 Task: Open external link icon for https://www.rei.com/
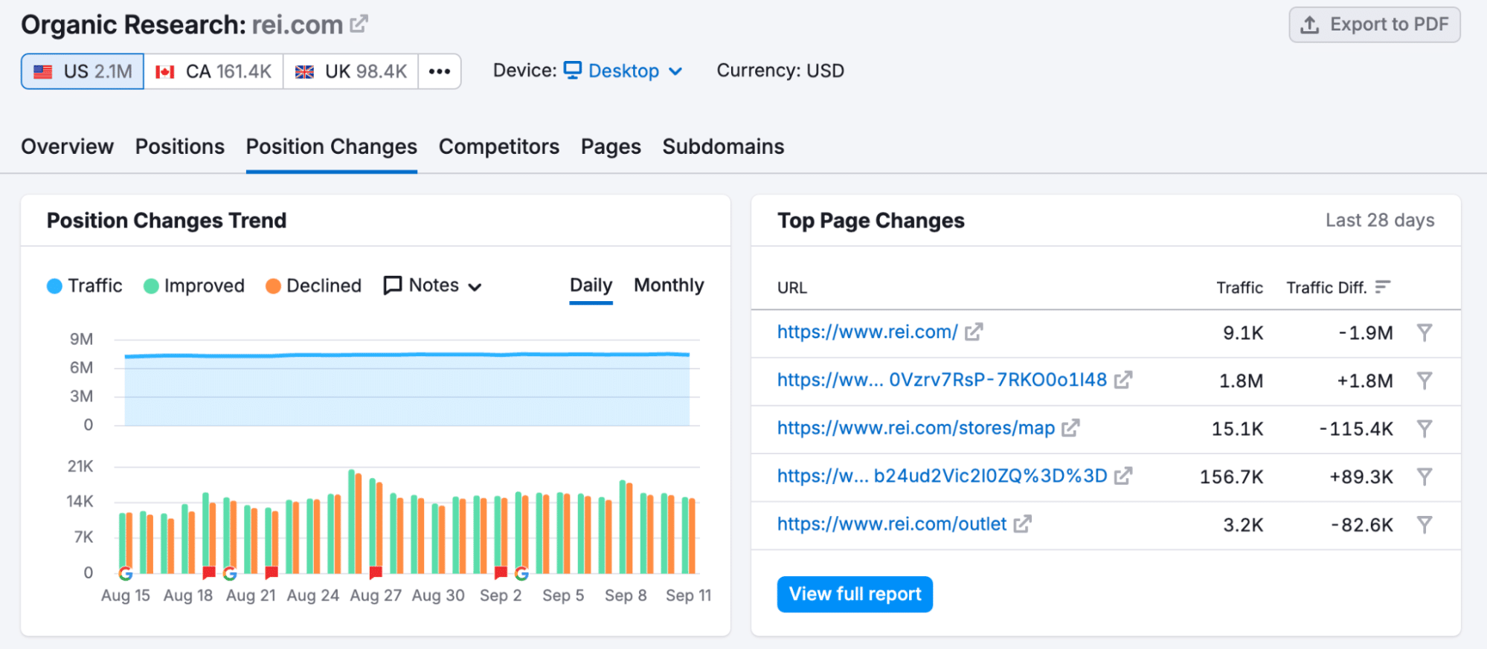974,332
